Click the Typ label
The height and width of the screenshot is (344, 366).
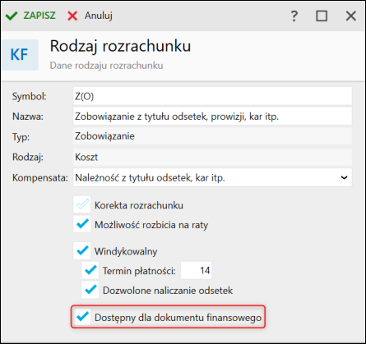21,136
